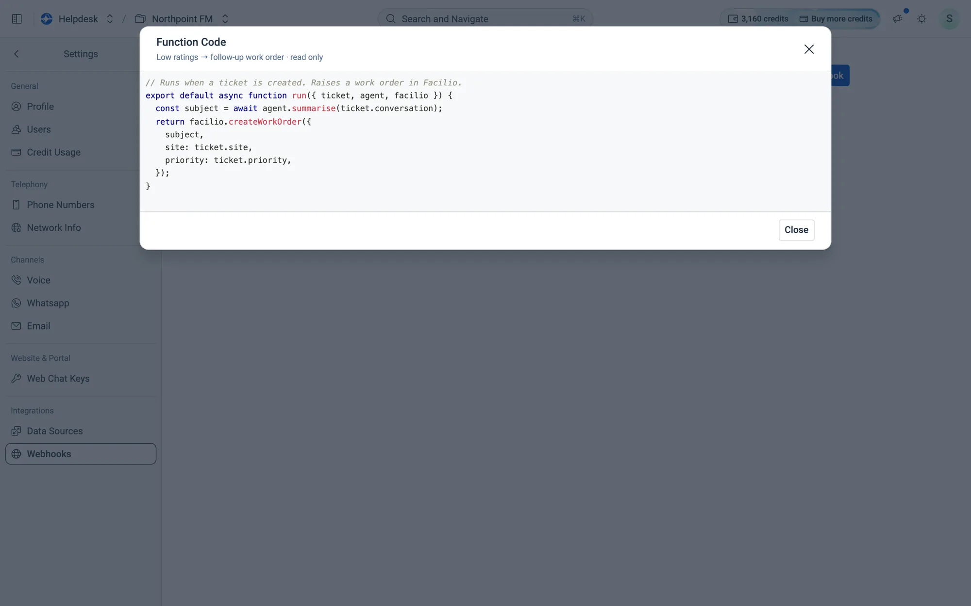Screen dimensions: 971x606
Task: Click the Email envelope icon
Action: pos(17,326)
